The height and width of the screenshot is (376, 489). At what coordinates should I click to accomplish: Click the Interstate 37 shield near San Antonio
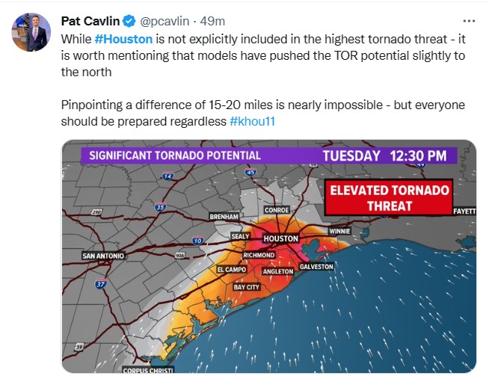[x=101, y=285]
